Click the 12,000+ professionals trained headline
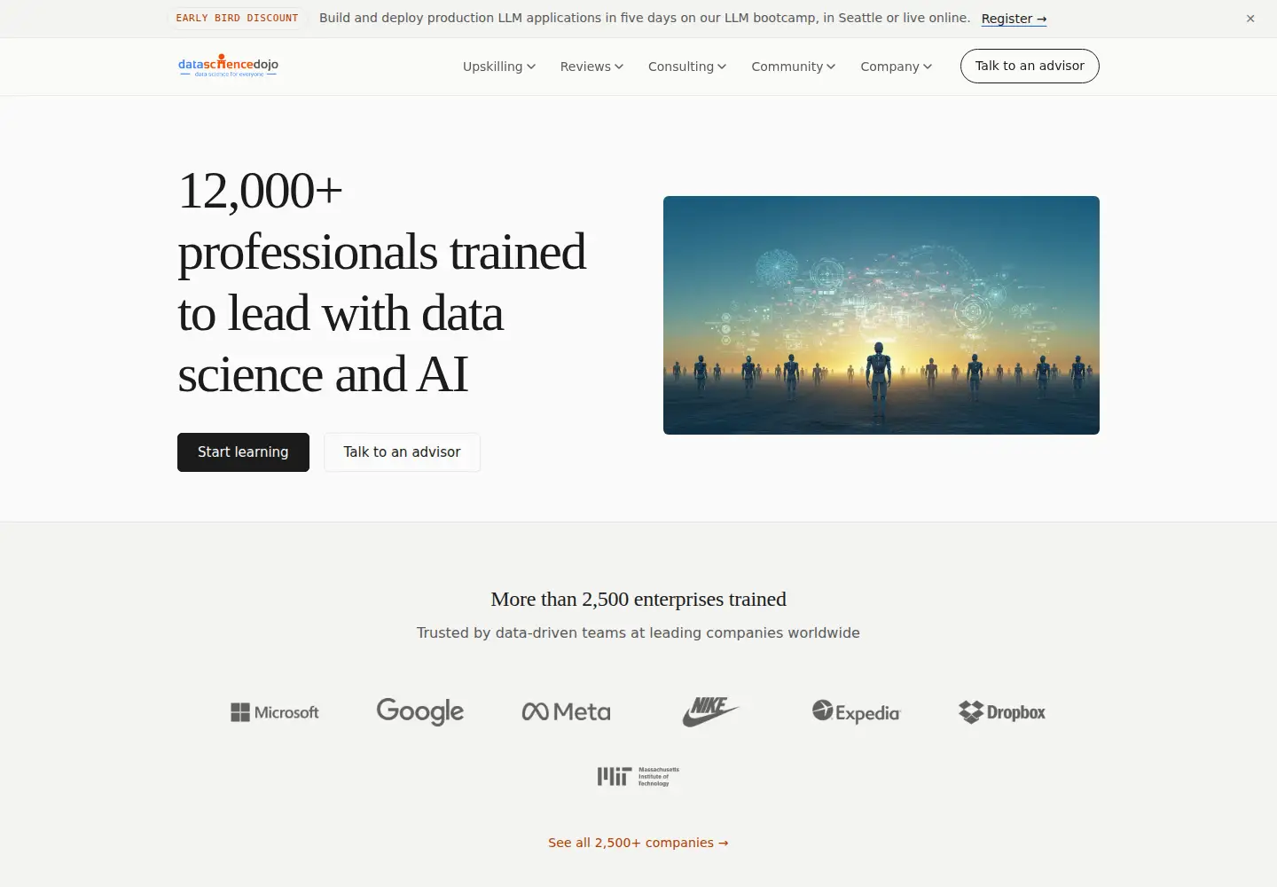The height and width of the screenshot is (887, 1277). pos(382,282)
